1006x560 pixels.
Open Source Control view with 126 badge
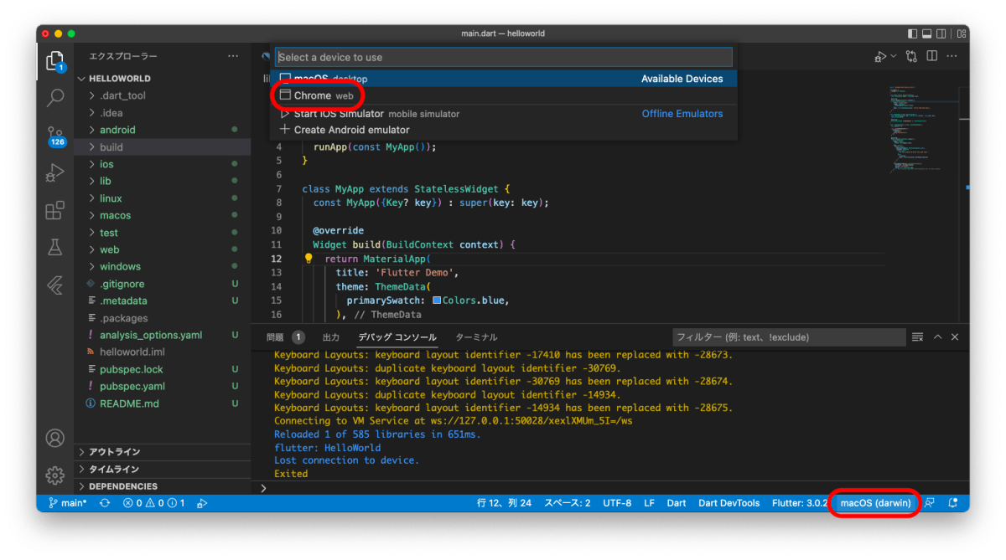click(56, 136)
